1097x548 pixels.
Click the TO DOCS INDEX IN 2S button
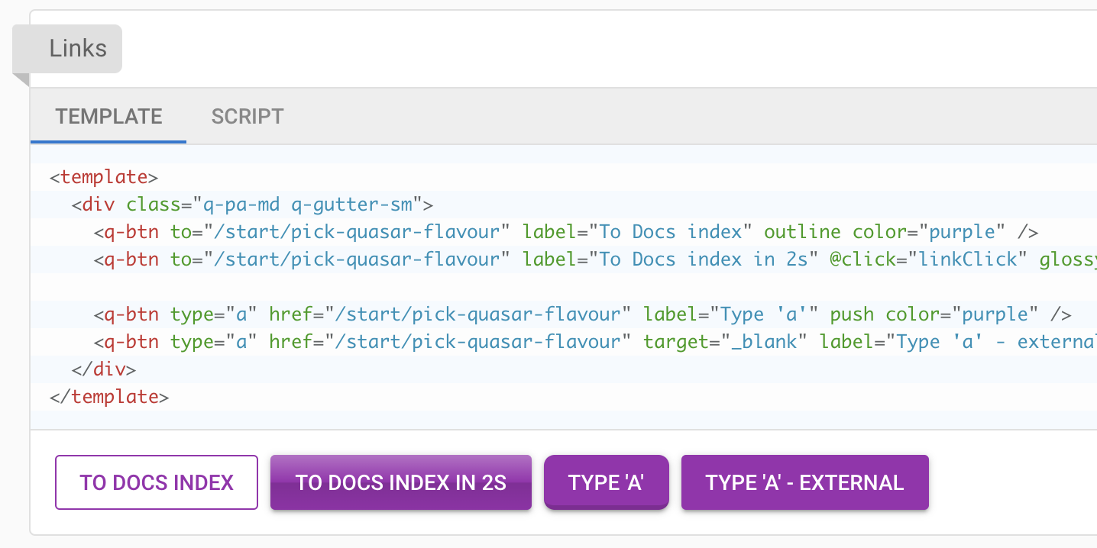click(400, 482)
